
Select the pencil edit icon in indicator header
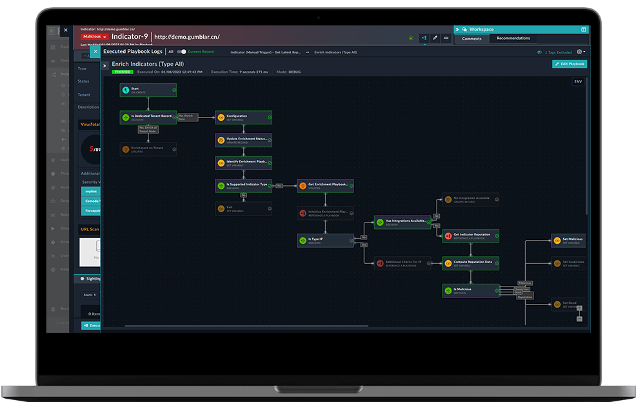click(434, 39)
